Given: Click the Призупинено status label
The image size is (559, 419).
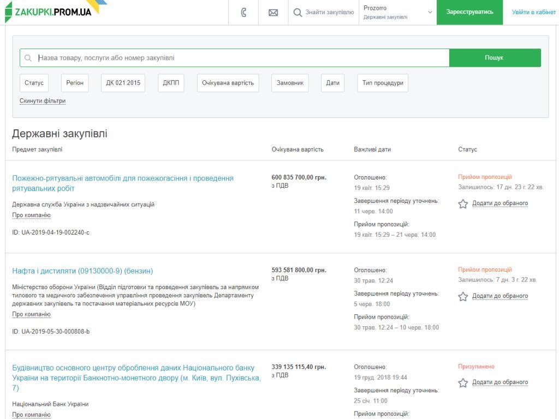Looking at the screenshot, I should click(x=476, y=367).
